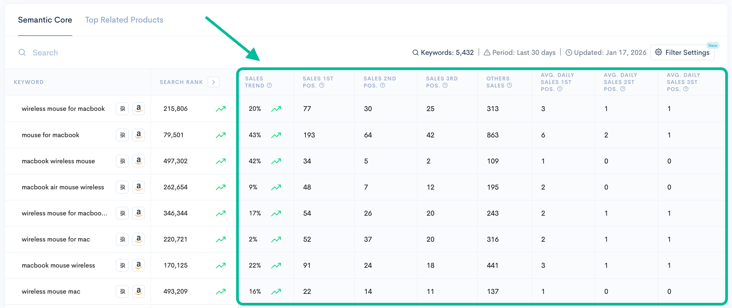Click Sales Trend help question icon
The width and height of the screenshot is (732, 308).
[269, 85]
